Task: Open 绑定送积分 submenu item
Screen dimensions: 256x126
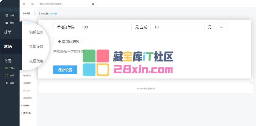Action: click(x=28, y=98)
